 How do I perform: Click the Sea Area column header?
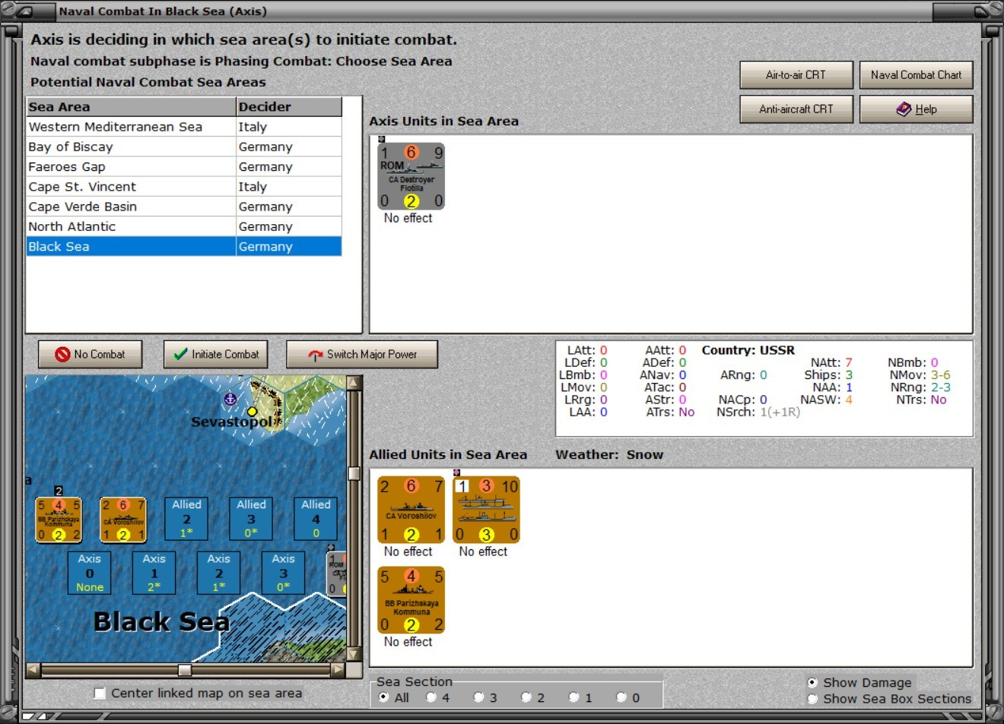[x=131, y=106]
